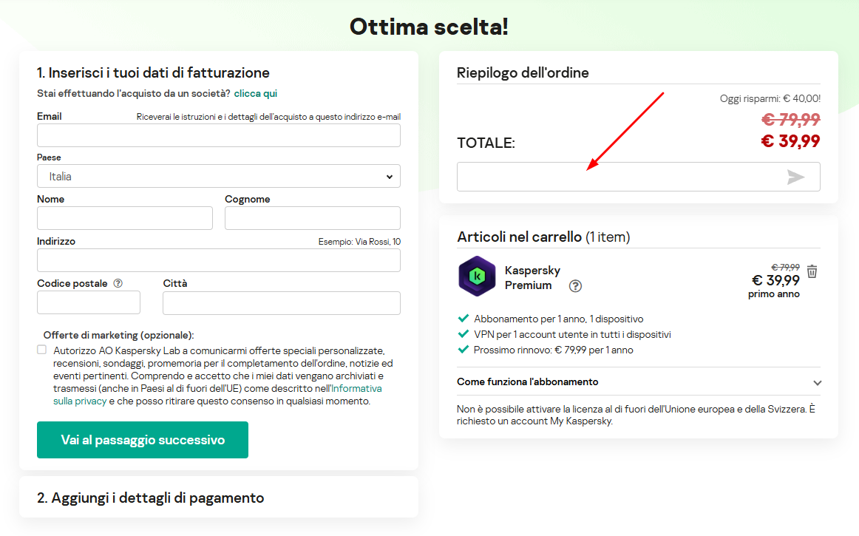Enable the marketing offers consent checkbox
The width and height of the screenshot is (859, 536).
[41, 348]
